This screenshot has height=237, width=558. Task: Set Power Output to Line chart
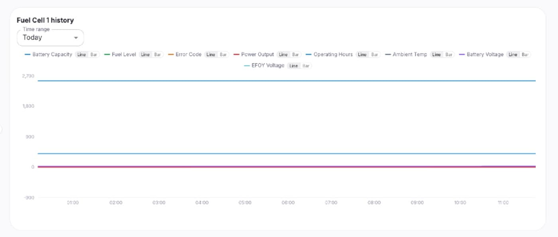click(x=283, y=55)
